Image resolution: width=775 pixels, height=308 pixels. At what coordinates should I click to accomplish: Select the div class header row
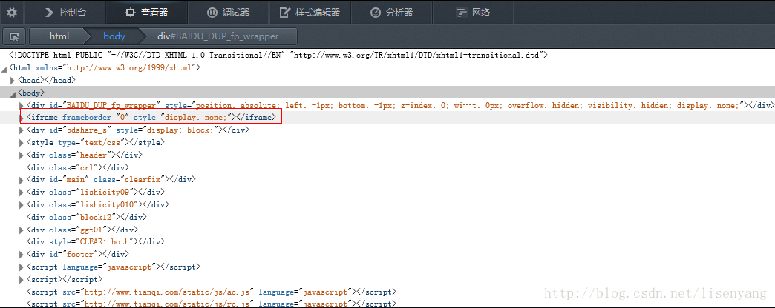85,155
